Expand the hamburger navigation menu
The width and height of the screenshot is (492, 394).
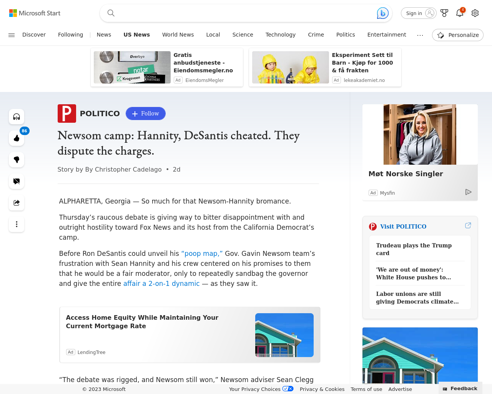point(12,35)
